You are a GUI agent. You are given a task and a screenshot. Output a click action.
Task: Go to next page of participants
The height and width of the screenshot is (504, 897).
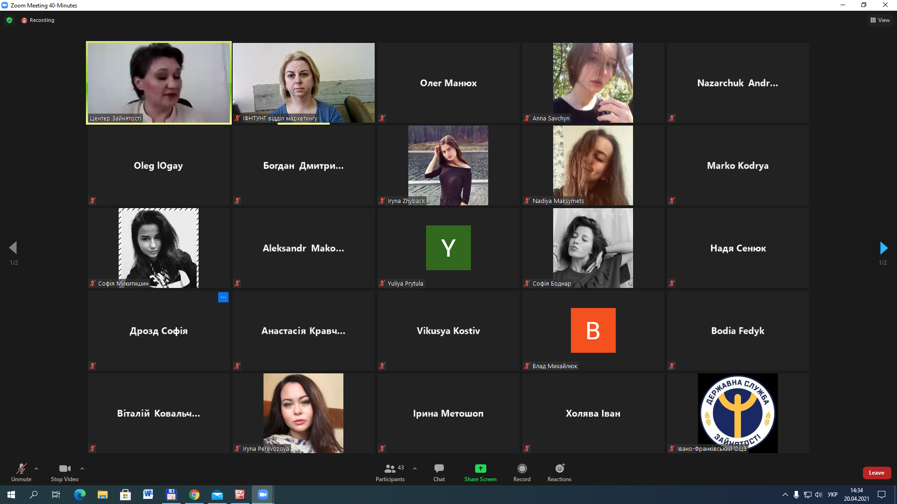pyautogui.click(x=883, y=248)
